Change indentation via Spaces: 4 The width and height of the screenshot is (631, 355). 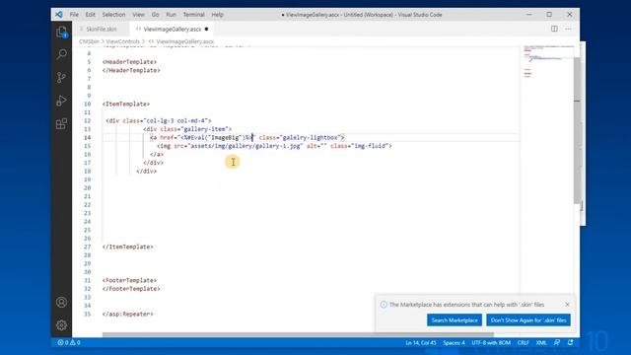tap(454, 342)
